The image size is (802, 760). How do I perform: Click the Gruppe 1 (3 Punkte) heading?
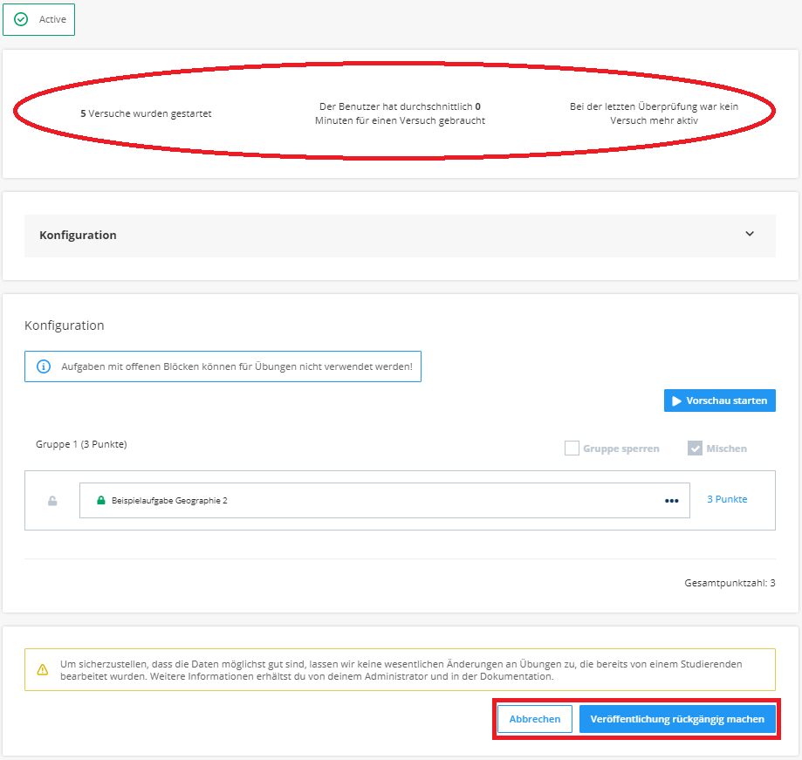pyautogui.click(x=81, y=444)
